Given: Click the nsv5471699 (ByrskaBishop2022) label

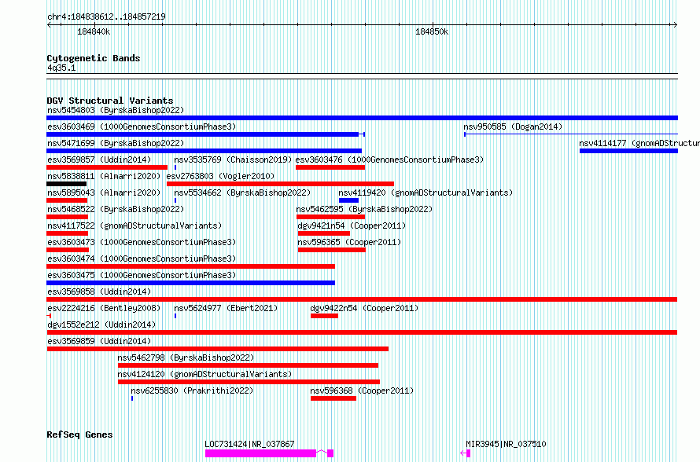Looking at the screenshot, I should pos(116,143).
